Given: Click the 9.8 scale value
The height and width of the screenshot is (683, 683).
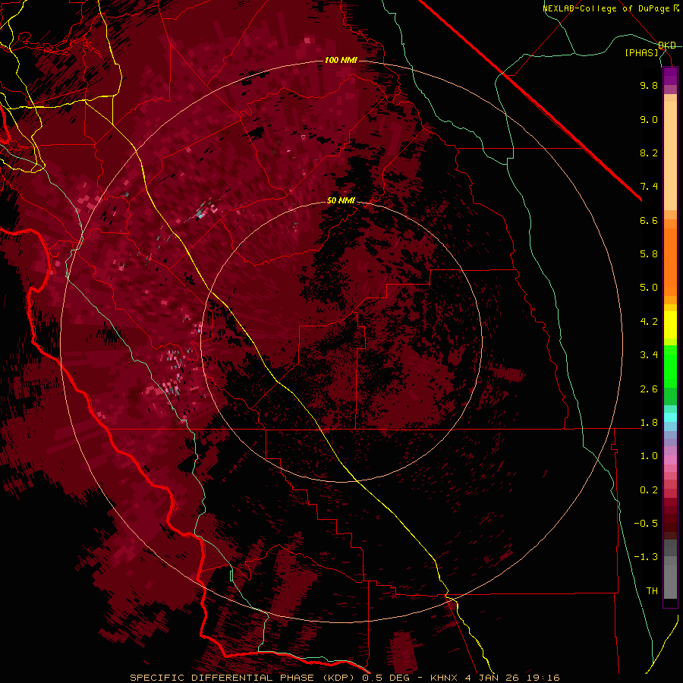Looking at the screenshot, I should [x=649, y=86].
